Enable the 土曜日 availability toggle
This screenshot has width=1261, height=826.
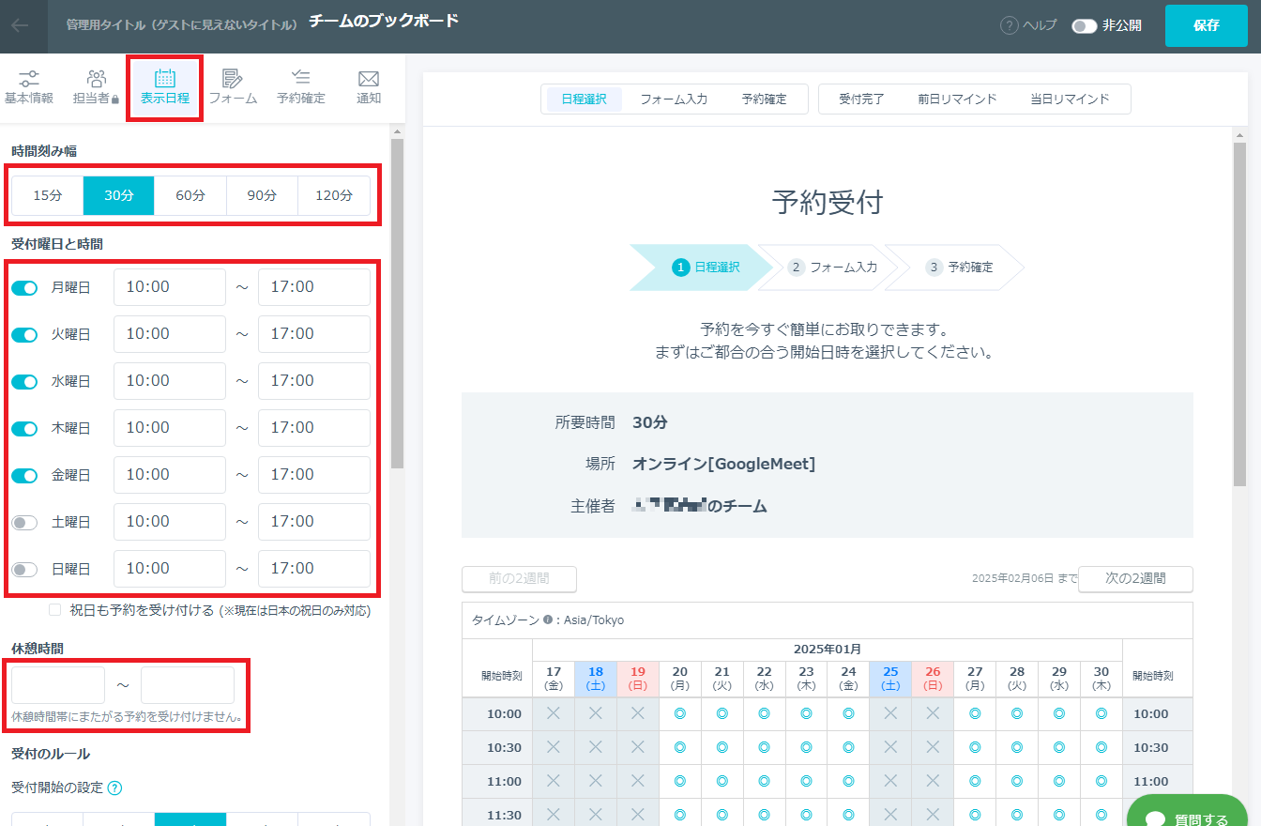24,522
